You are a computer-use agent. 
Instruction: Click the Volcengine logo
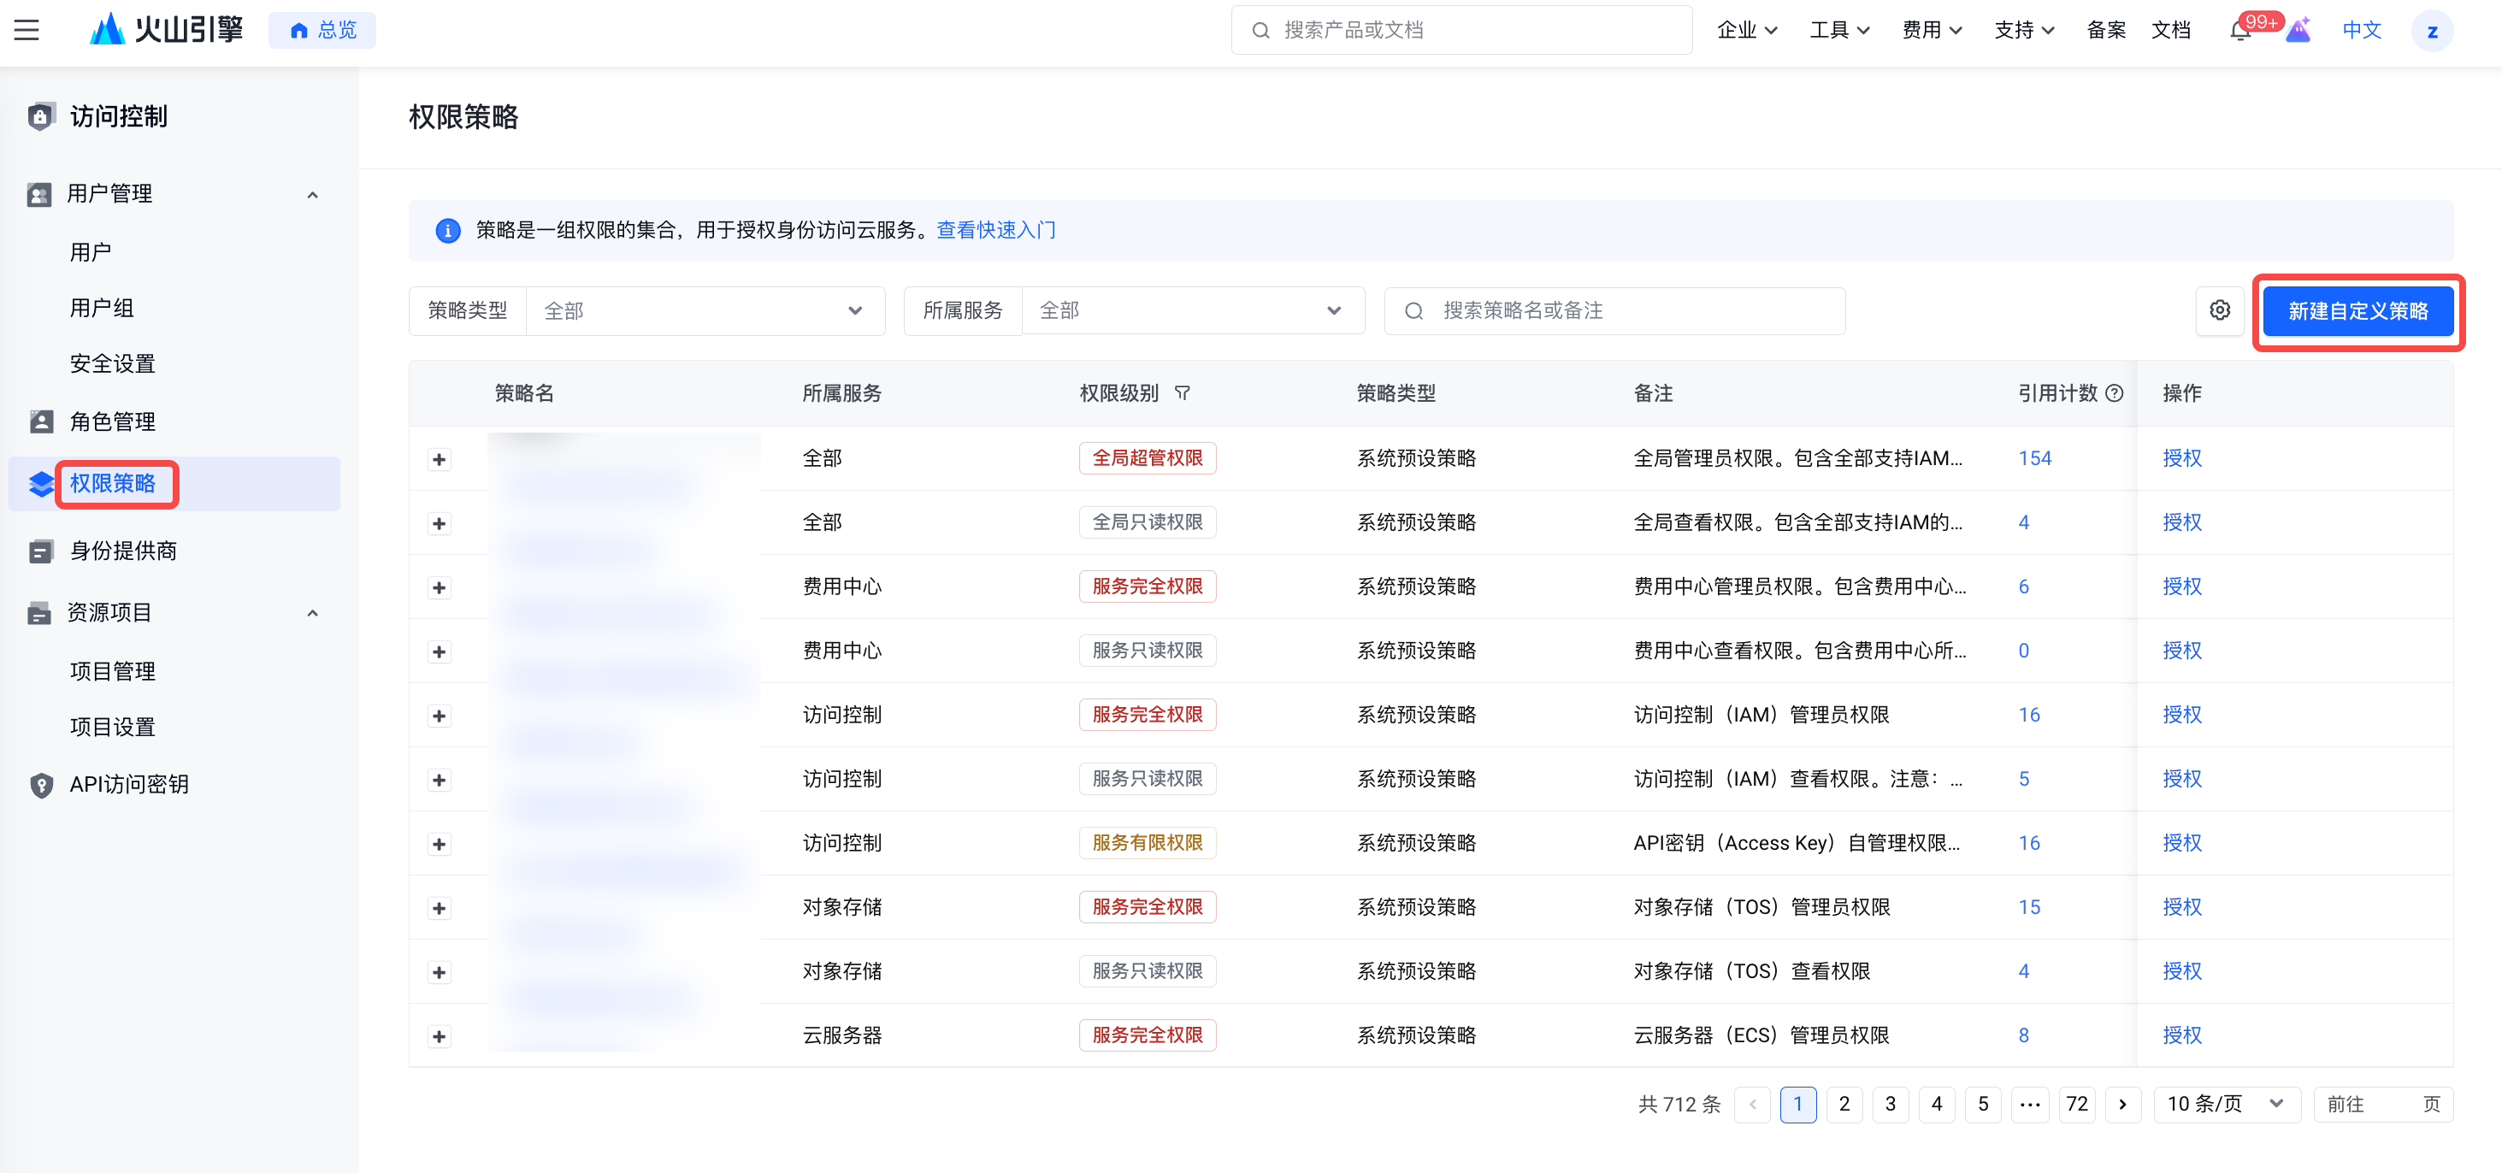[x=165, y=30]
